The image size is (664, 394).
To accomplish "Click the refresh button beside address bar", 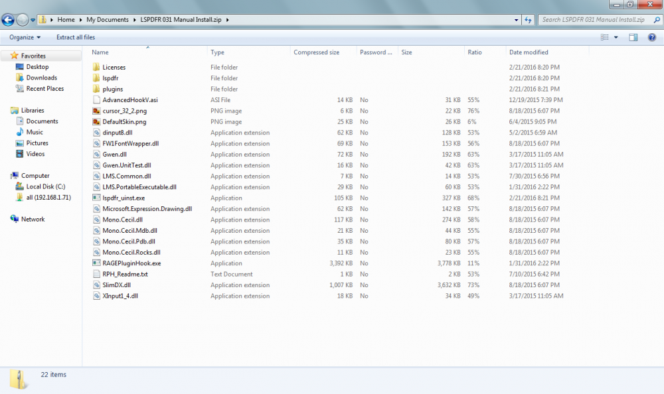I will pos(528,19).
